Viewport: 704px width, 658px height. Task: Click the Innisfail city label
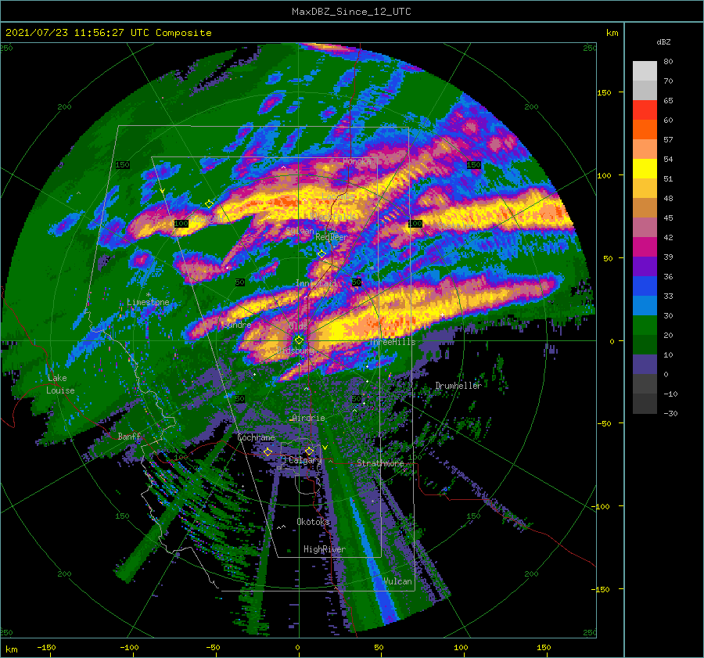[318, 283]
